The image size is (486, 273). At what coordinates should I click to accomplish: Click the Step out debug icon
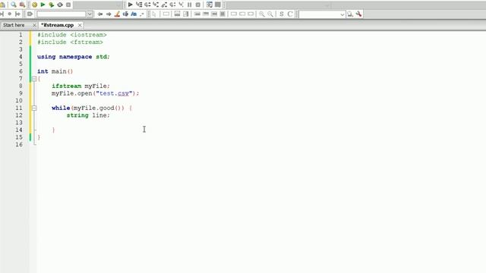click(164, 5)
